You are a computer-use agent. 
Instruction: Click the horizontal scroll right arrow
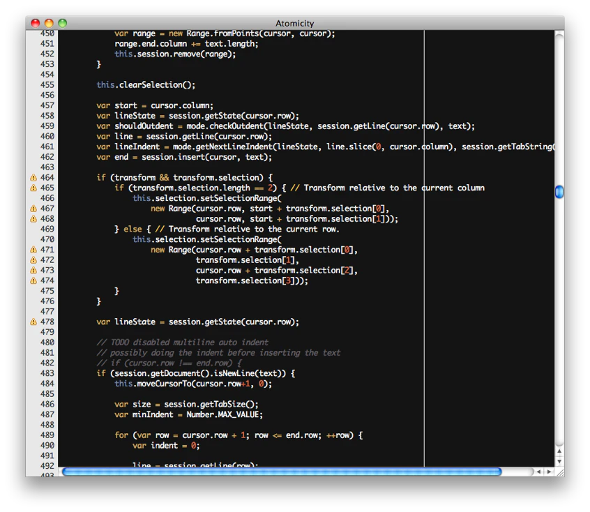click(549, 472)
